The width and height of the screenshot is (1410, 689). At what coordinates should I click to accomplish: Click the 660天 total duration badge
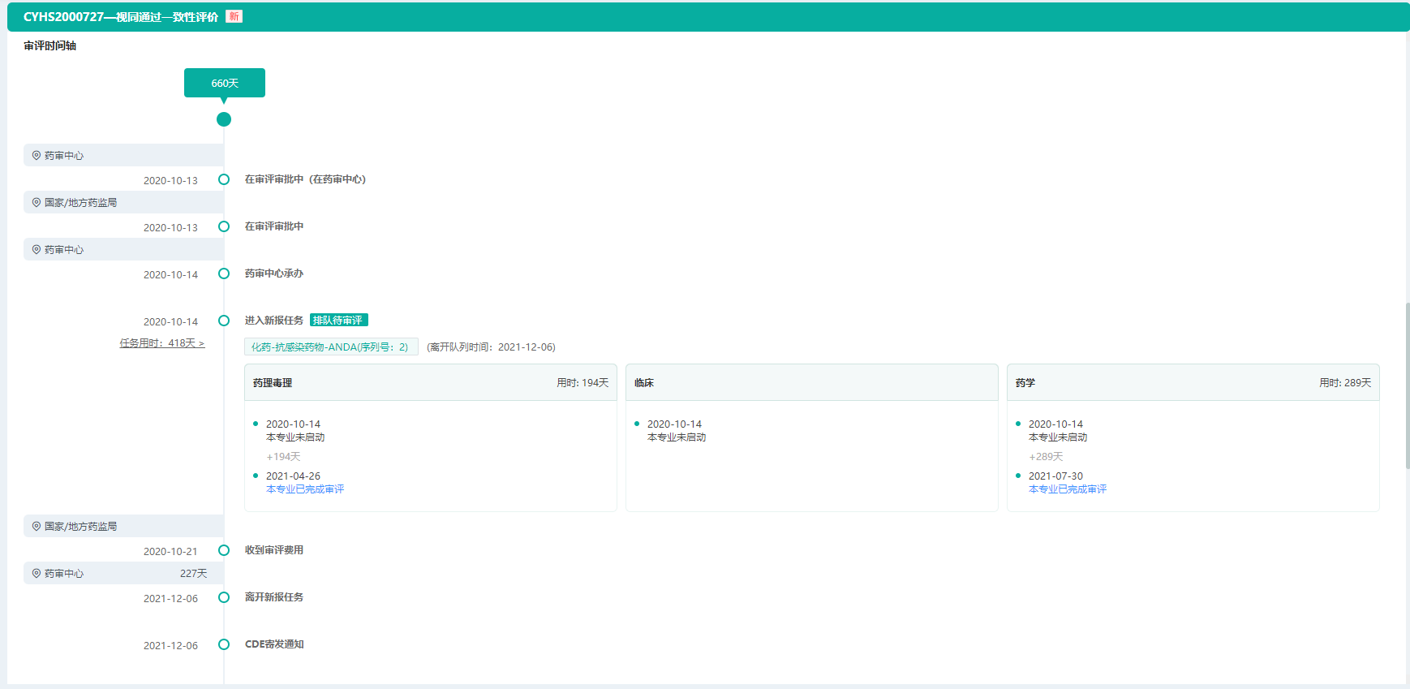tap(225, 83)
